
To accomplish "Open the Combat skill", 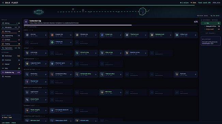I will 11,40.
